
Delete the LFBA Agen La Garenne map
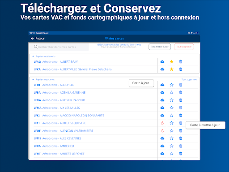pos(181,93)
